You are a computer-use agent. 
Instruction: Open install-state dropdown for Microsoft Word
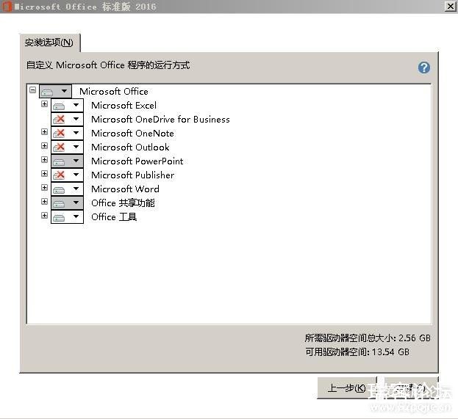(67, 189)
